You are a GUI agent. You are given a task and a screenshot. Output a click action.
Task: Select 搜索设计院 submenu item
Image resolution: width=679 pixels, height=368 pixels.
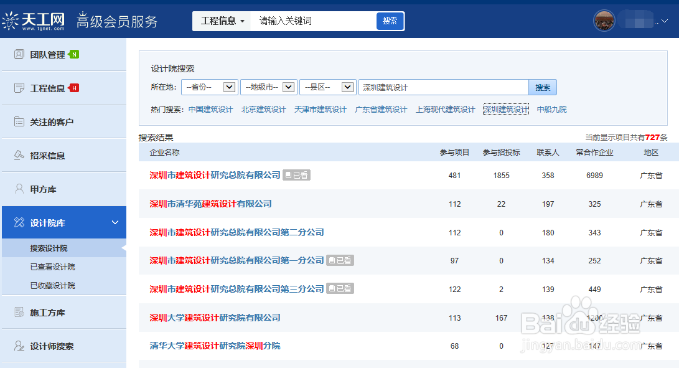(49, 248)
